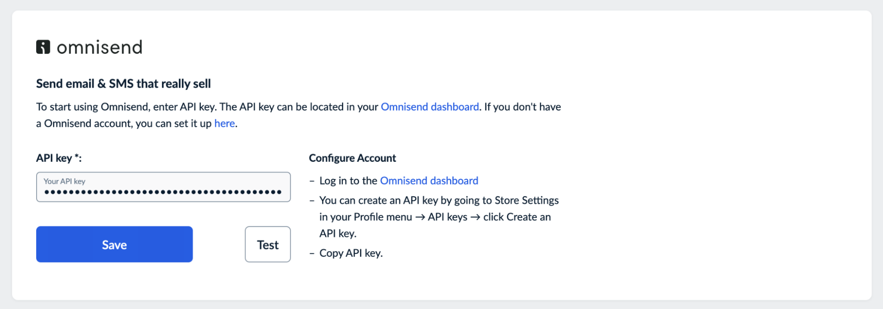This screenshot has height=309, width=883.
Task: Save the API key settings
Action: click(x=114, y=244)
